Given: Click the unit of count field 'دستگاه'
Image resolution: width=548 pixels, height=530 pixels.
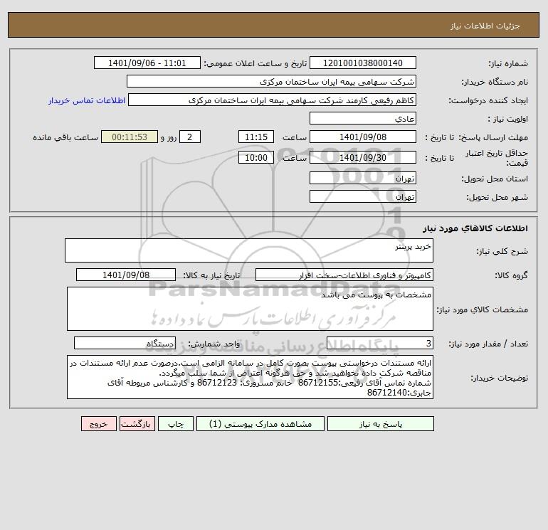Looking at the screenshot, I should pos(125,343).
